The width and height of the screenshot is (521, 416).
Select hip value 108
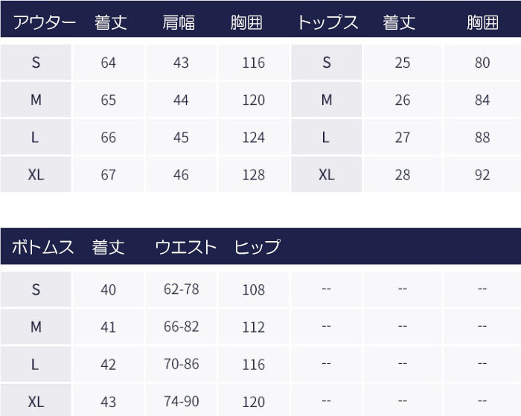253,289
